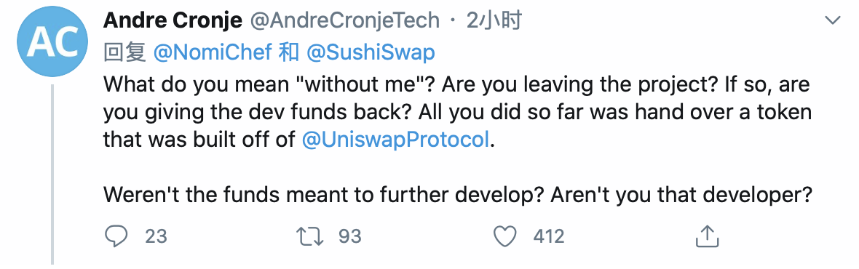Visit the @AndreCronjeTech handle

coord(344,21)
